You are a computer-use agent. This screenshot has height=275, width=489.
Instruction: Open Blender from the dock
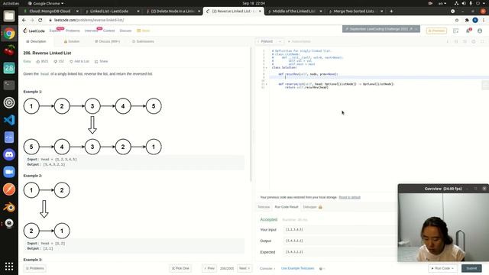(x=9, y=207)
